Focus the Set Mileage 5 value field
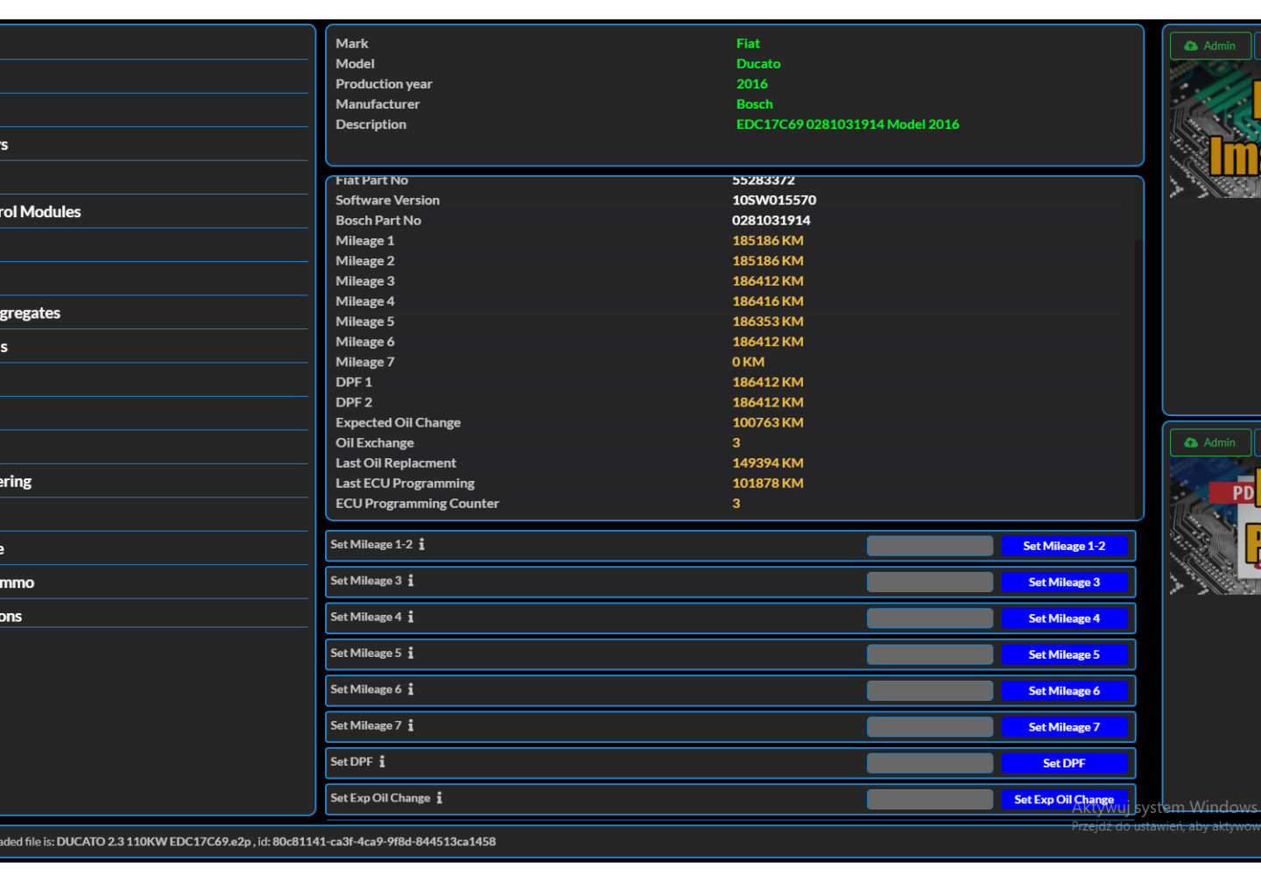The width and height of the screenshot is (1261, 876). tap(929, 654)
